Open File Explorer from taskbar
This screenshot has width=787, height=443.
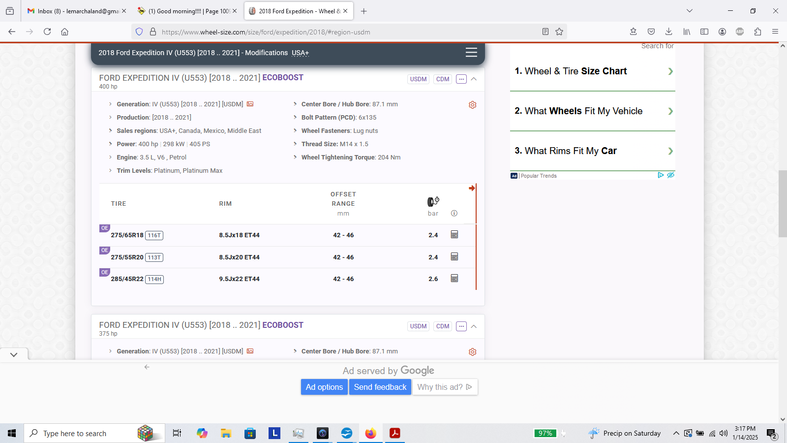click(226, 433)
